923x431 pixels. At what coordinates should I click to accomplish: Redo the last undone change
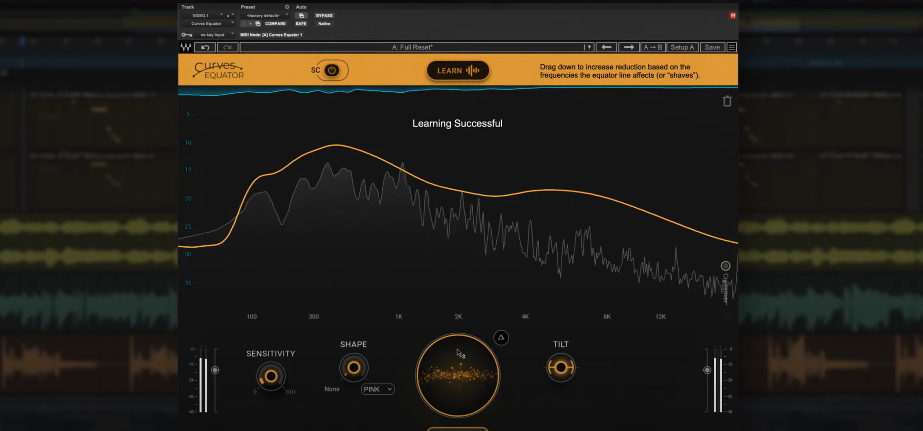[227, 47]
